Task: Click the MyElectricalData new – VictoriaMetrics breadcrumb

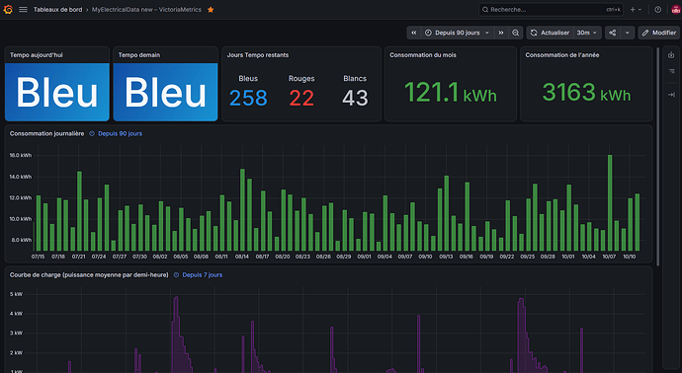Action: (x=146, y=10)
